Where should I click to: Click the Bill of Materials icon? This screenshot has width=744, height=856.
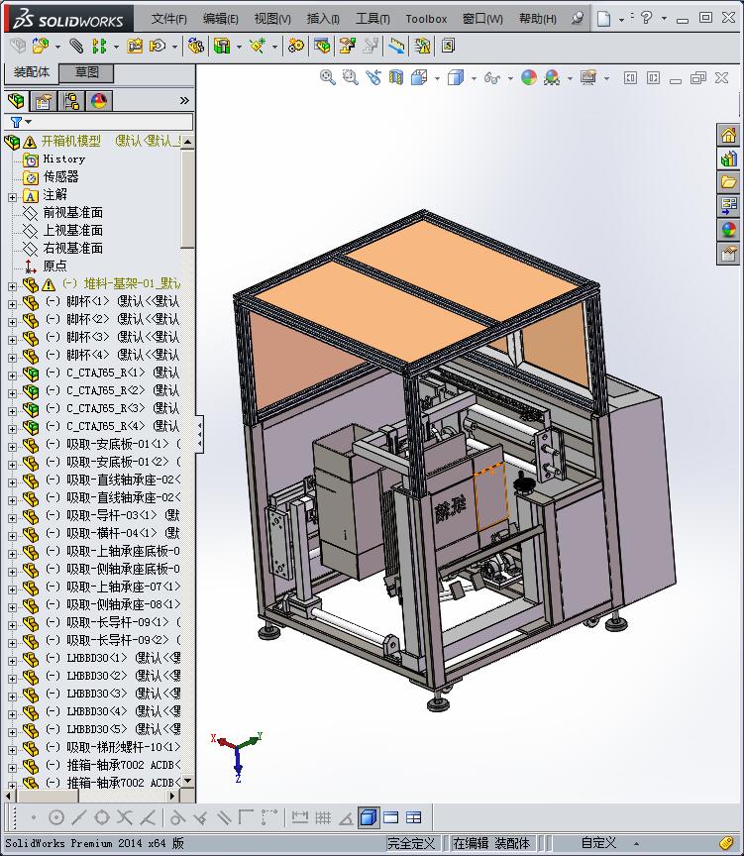(322, 46)
